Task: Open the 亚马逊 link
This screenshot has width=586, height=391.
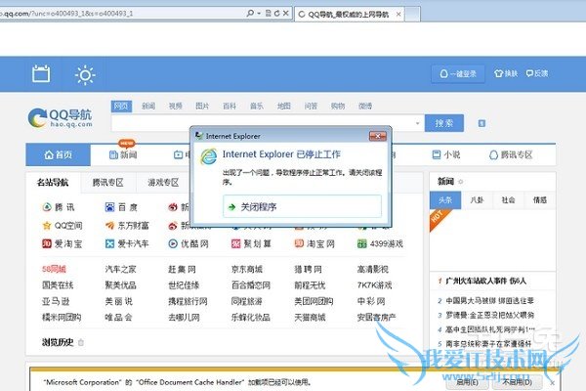Action: coord(56,301)
